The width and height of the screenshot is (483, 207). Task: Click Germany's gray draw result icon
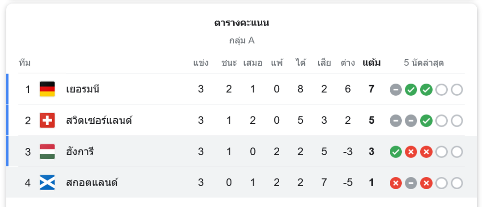(x=396, y=89)
